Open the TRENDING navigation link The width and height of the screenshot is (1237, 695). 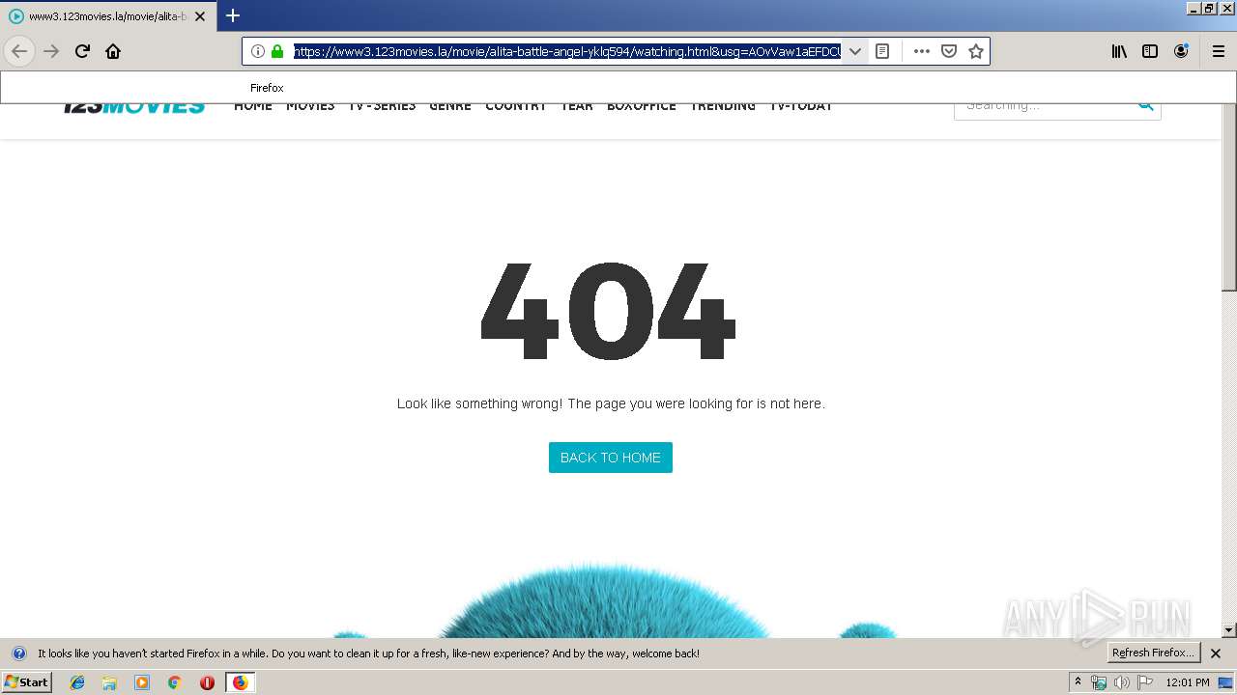pyautogui.click(x=723, y=106)
